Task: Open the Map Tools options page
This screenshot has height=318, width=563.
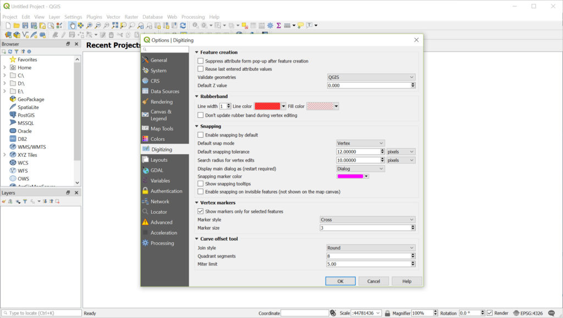Action: 165,128
